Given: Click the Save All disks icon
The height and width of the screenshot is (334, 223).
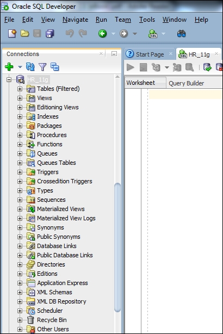Looking at the screenshot, I should click(x=50, y=33).
